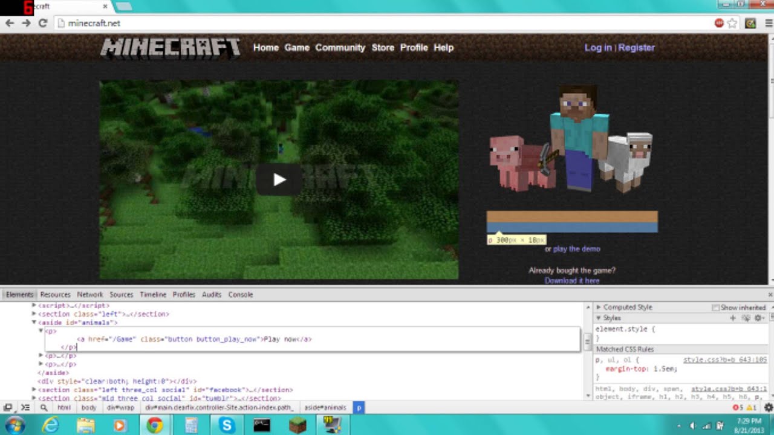Screen dimensions: 774x435
Task: Open the Chrome menu hamburger icon
Action: coord(767,23)
